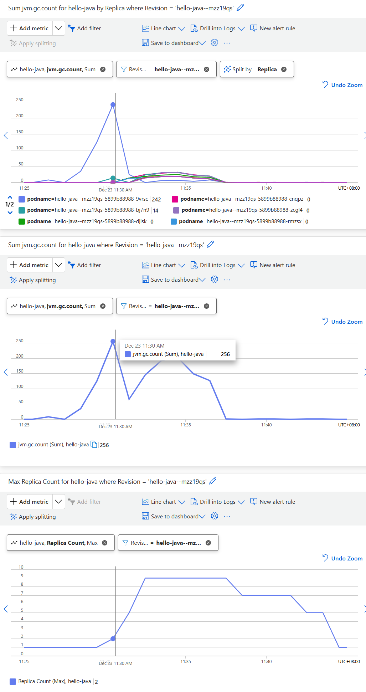Click the pencil edit icon beside the first chart title

(x=241, y=7)
